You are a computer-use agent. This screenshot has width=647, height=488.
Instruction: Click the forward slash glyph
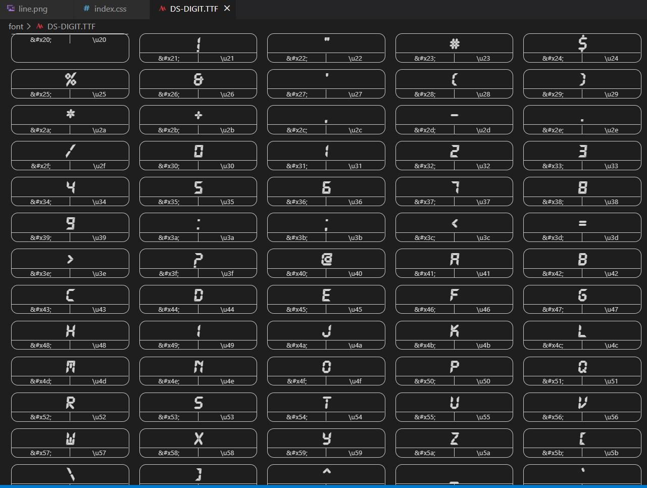[71, 151]
